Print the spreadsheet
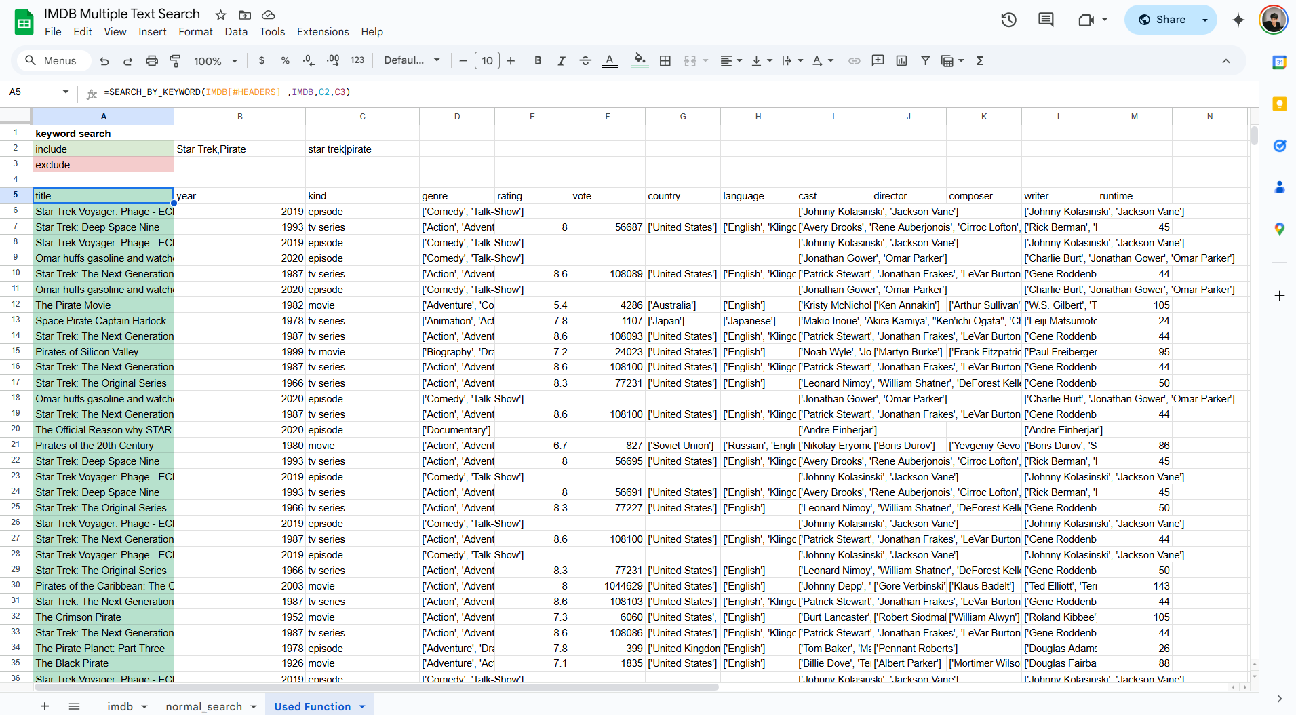 click(x=151, y=61)
